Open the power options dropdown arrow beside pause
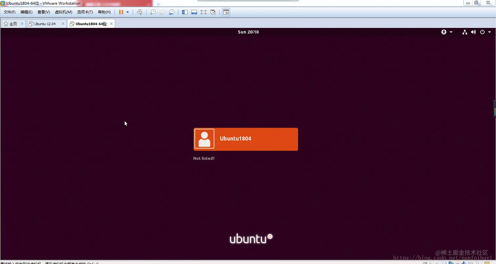Viewport: 496px width, 264px height. click(x=128, y=12)
